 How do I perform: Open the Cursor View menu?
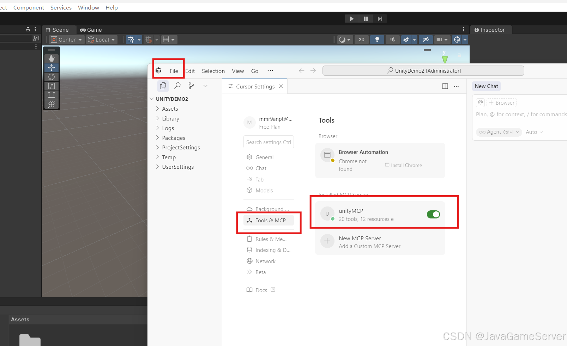tap(238, 71)
